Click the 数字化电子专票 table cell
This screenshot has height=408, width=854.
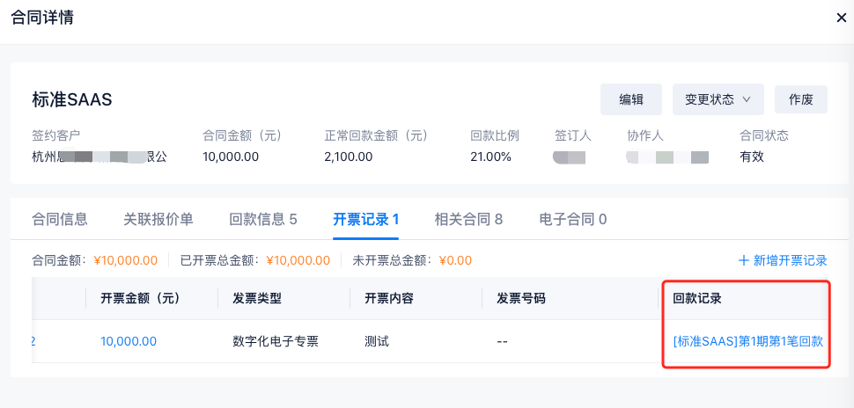[x=275, y=341]
